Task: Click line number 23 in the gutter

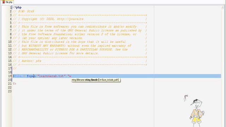Action: click(10, 91)
